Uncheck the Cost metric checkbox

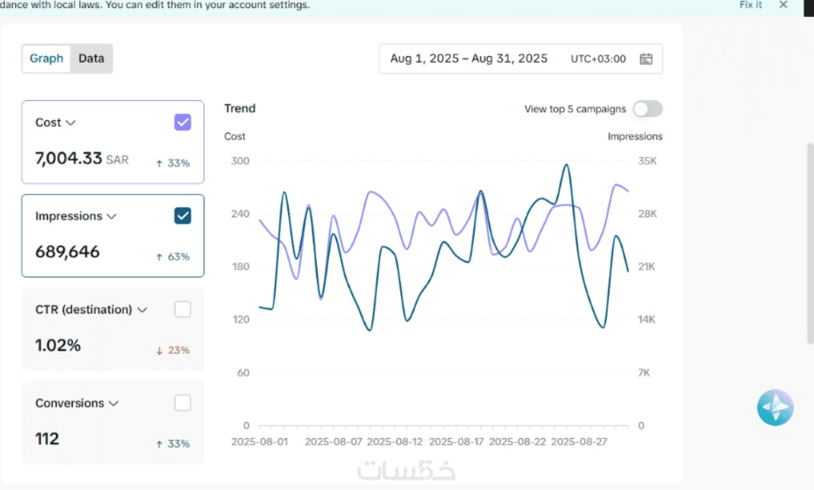point(183,122)
